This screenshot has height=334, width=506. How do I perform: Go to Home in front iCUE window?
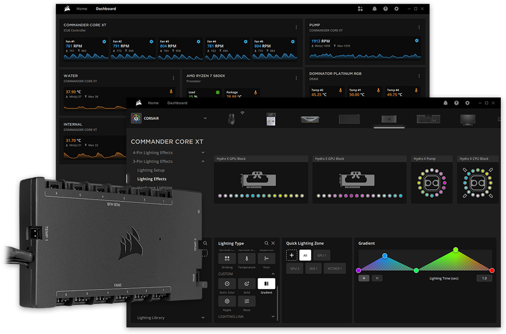click(153, 103)
